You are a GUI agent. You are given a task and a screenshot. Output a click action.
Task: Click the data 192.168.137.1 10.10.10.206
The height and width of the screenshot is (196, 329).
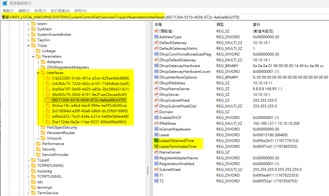276,123
